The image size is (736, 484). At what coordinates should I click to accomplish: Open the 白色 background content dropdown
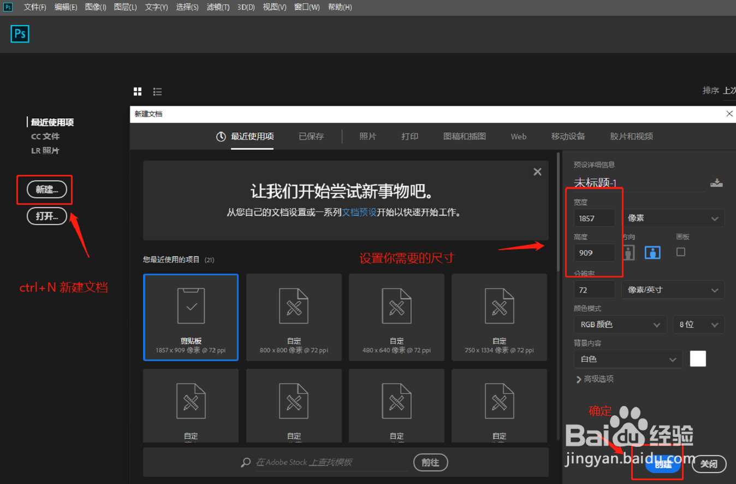pyautogui.click(x=628, y=359)
